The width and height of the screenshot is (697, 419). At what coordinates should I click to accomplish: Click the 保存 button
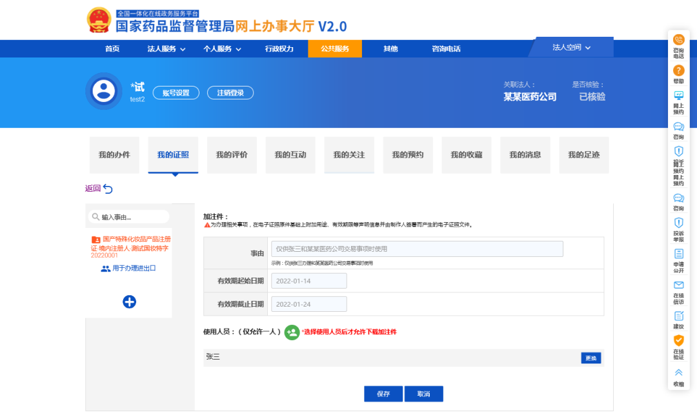(383, 394)
